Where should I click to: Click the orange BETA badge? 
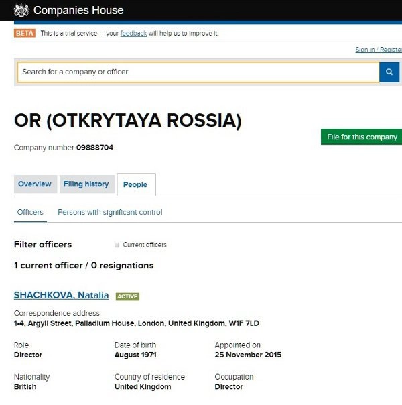coord(25,33)
